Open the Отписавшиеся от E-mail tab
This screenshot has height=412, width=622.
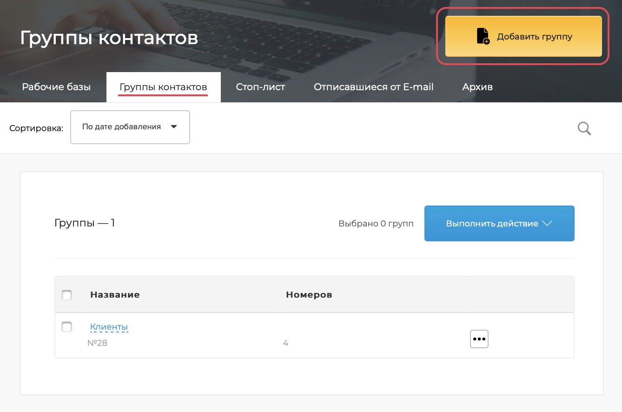tap(373, 87)
